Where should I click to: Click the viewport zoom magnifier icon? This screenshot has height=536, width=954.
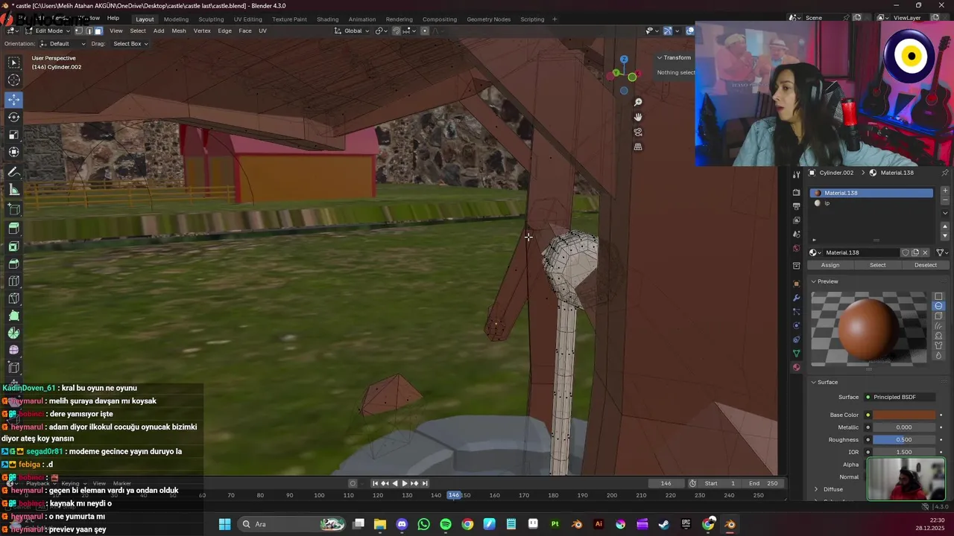point(638,102)
